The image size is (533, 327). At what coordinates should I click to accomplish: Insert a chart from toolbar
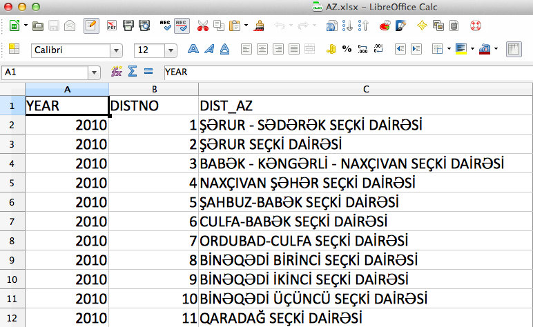385,26
